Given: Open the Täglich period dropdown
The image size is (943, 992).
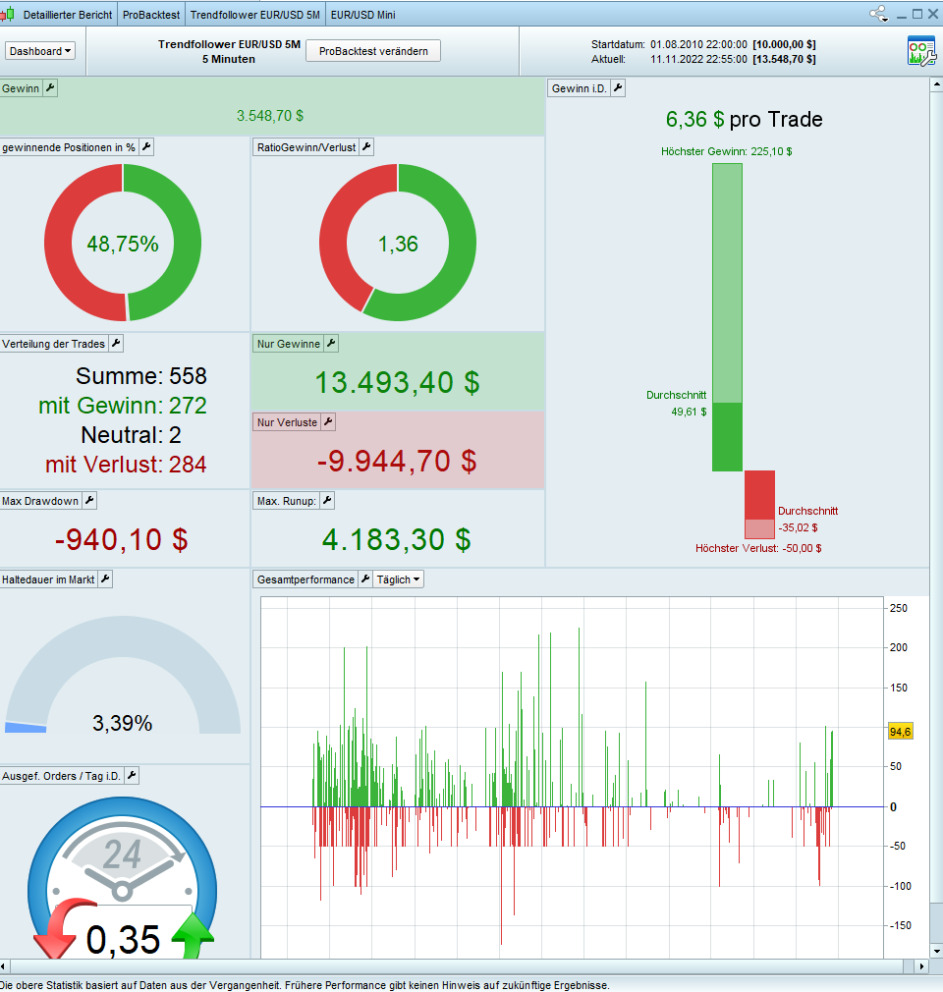Looking at the screenshot, I should 398,579.
